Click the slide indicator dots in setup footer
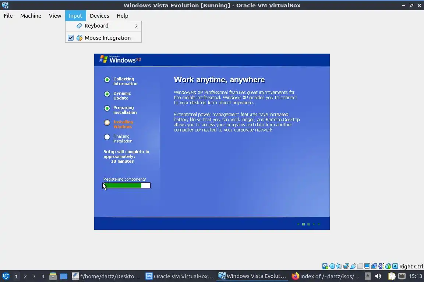 (308, 224)
